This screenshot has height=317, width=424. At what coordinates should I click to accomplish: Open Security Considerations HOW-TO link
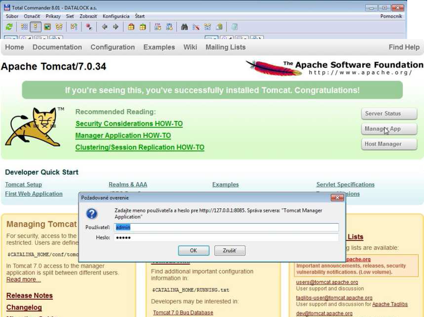click(129, 124)
